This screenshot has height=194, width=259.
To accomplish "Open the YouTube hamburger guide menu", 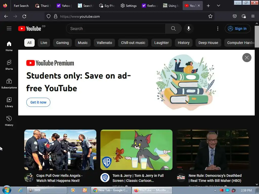I will point(9,29).
